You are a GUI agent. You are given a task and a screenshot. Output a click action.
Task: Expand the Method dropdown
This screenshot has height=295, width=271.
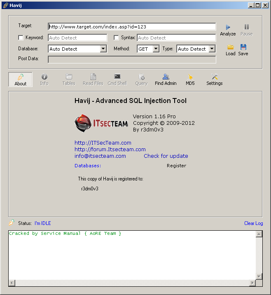pyautogui.click(x=156, y=49)
